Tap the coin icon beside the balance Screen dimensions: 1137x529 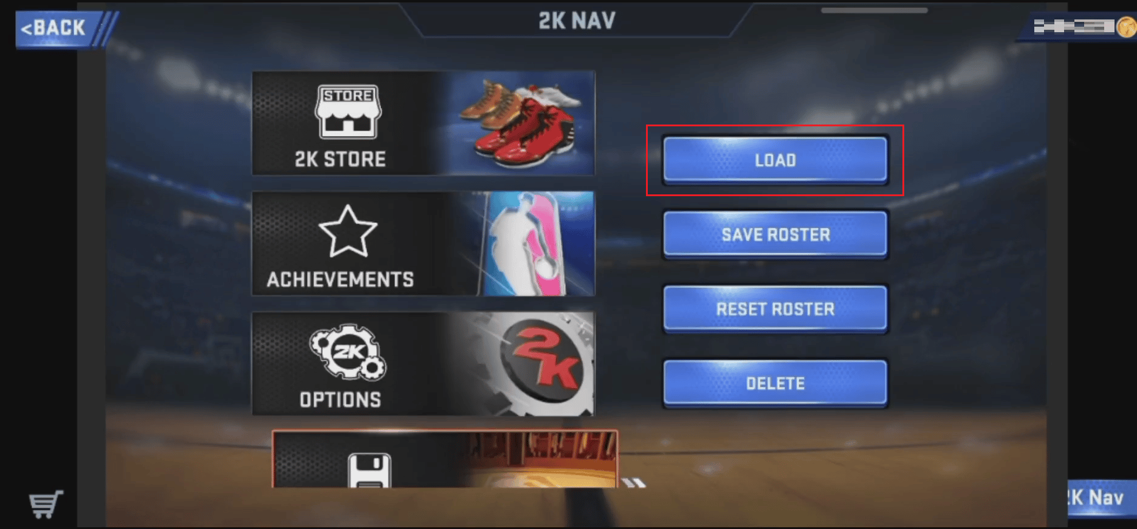tap(1126, 27)
